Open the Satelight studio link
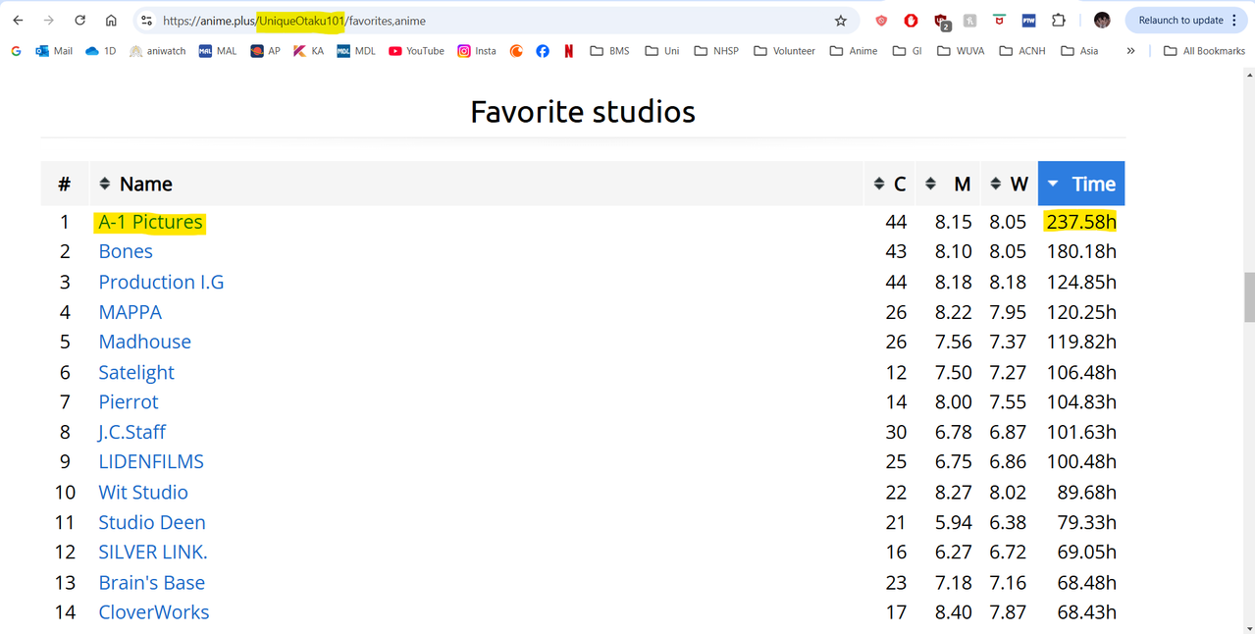 click(x=136, y=372)
